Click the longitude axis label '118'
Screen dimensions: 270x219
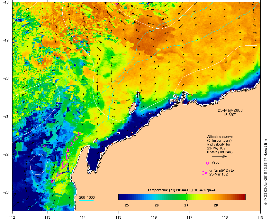[225, 217]
